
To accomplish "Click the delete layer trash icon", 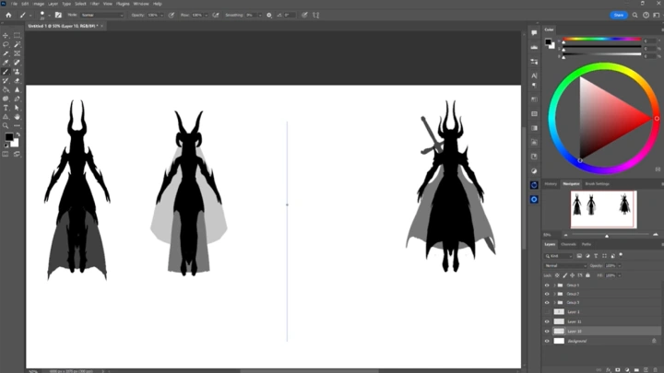I will 655,369.
